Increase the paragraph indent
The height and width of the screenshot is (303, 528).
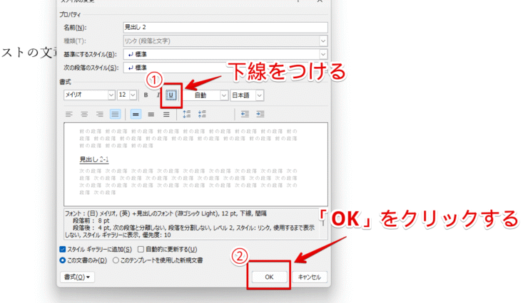pyautogui.click(x=260, y=115)
